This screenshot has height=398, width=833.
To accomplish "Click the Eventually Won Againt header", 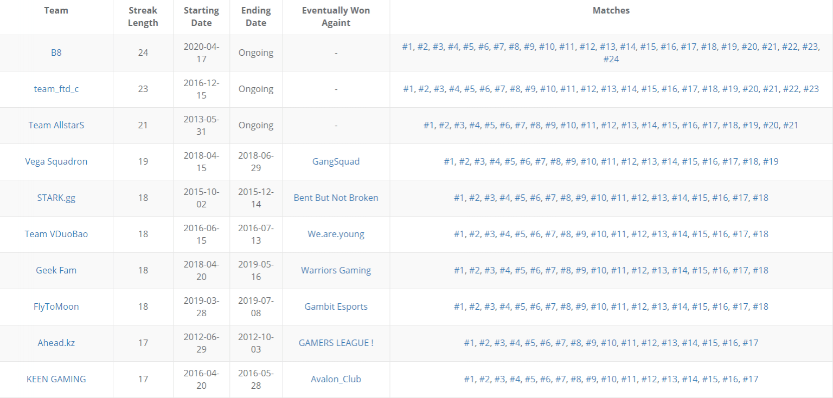I will 336,17.
